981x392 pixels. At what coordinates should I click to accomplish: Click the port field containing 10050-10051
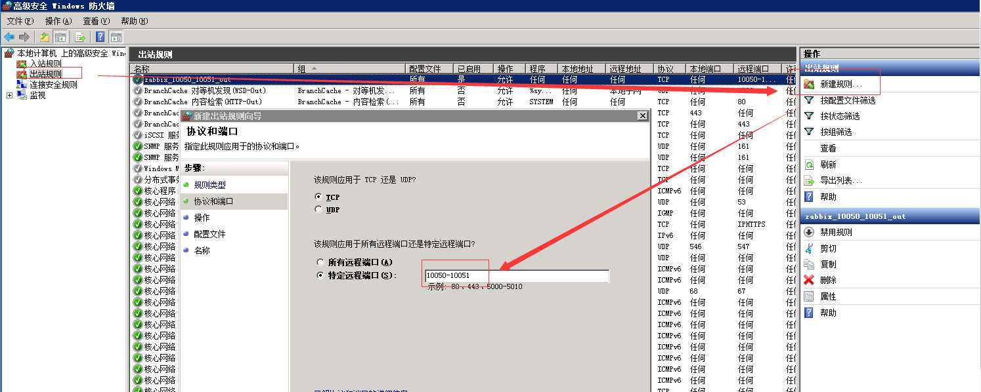coord(517,276)
